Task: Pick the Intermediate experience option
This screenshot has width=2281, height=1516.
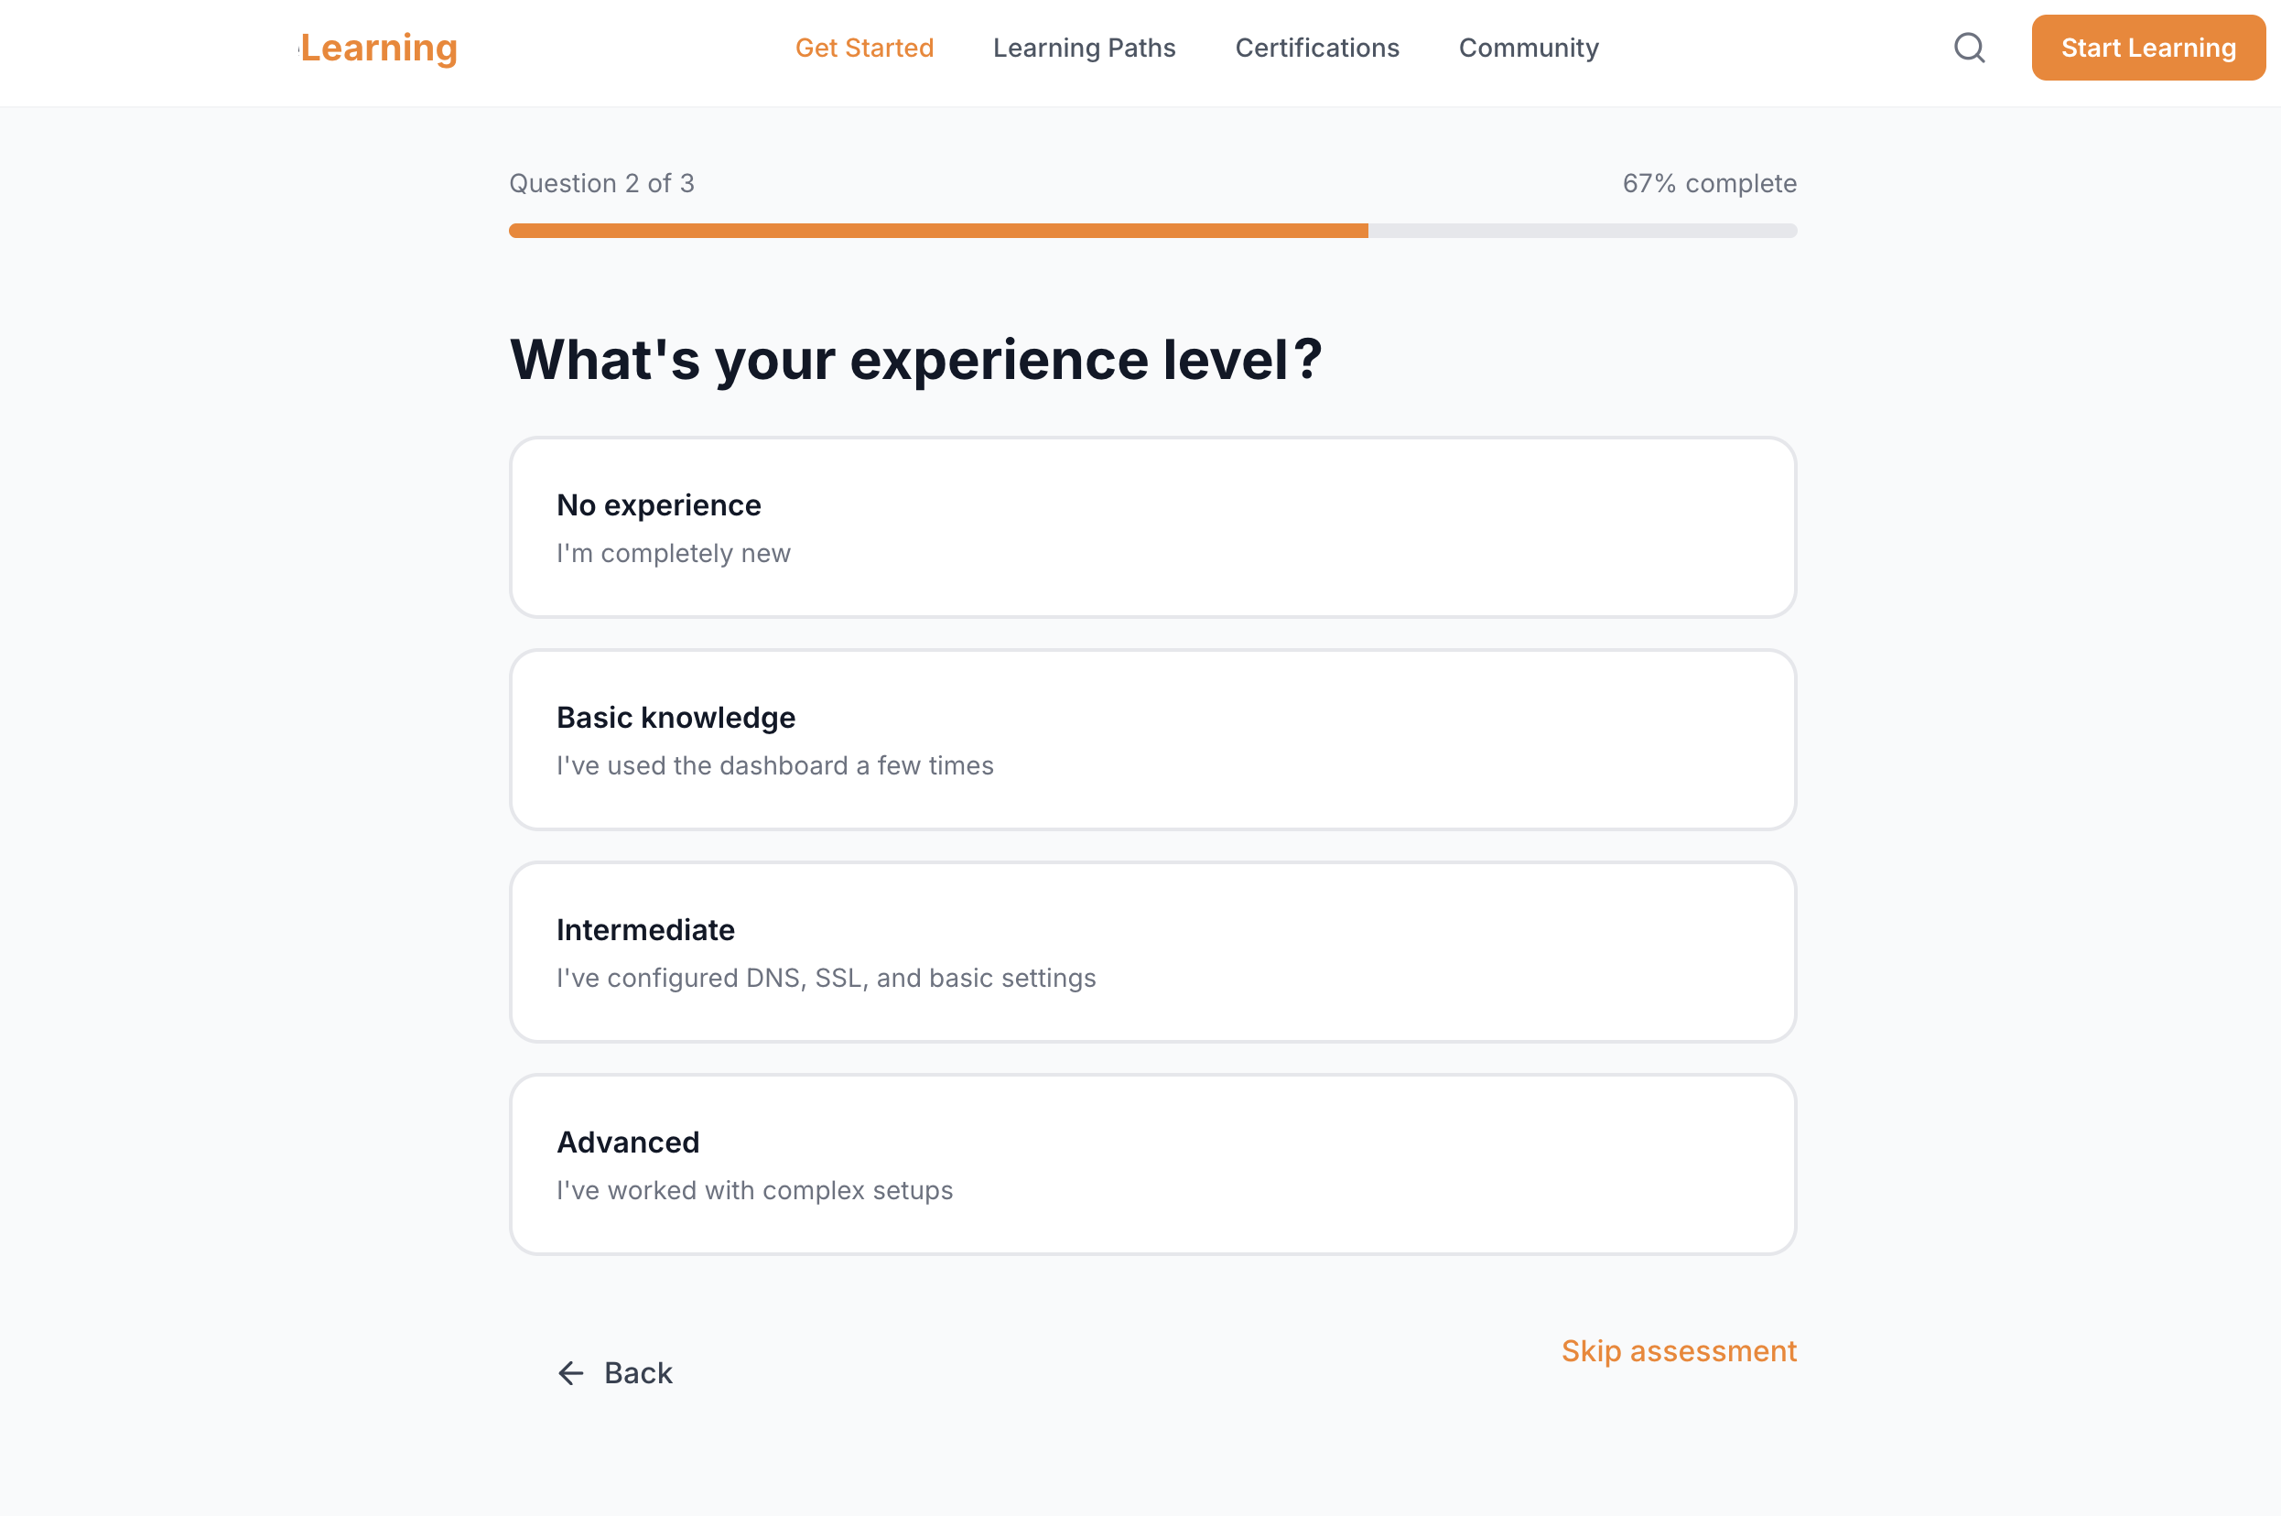Action: pyautogui.click(x=1152, y=952)
